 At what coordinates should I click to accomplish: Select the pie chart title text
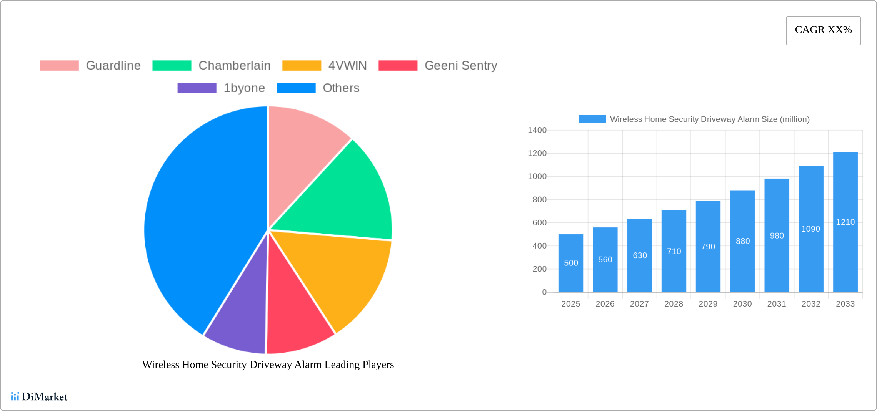click(268, 365)
